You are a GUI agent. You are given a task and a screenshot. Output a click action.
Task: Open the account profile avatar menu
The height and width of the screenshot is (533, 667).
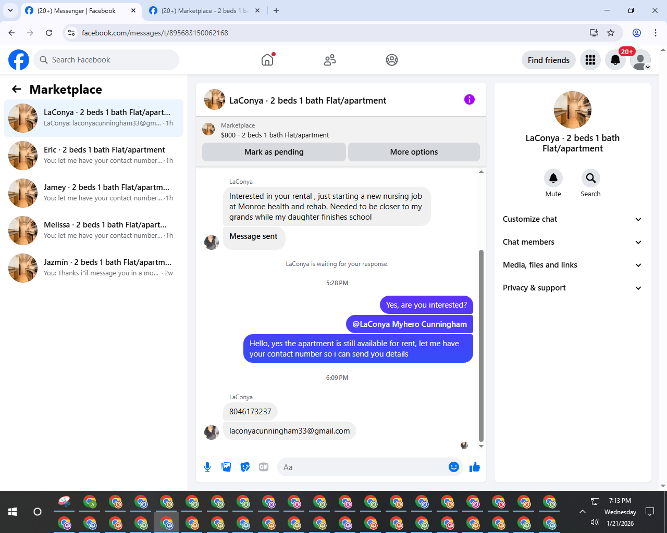(x=640, y=60)
